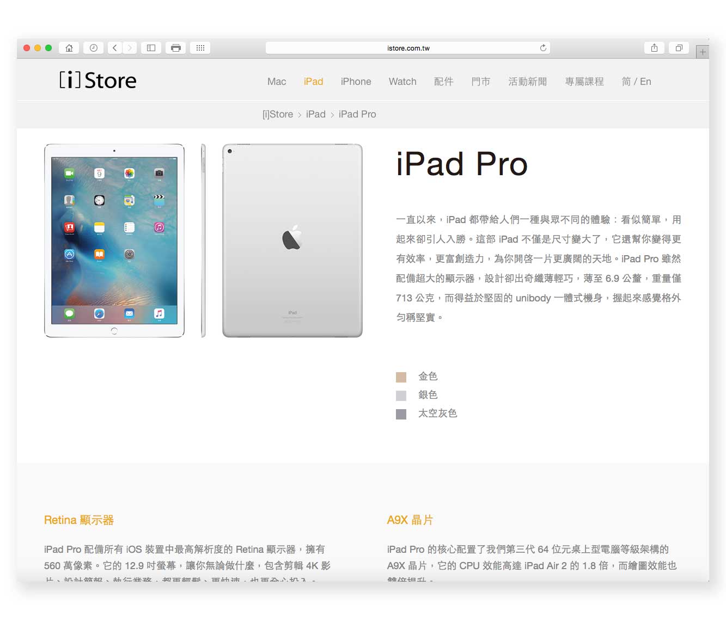Open the Mac menu item
This screenshot has width=726, height=617.
coord(277,82)
